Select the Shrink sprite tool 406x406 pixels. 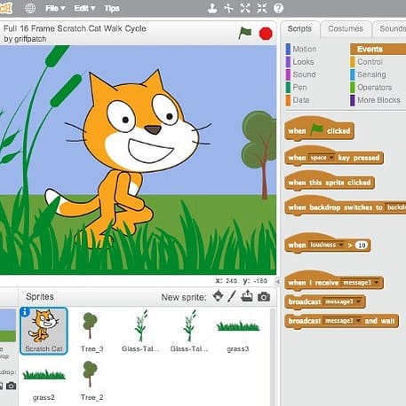(x=261, y=8)
